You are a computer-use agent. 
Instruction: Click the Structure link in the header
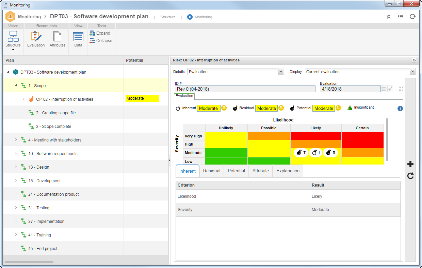click(x=168, y=17)
